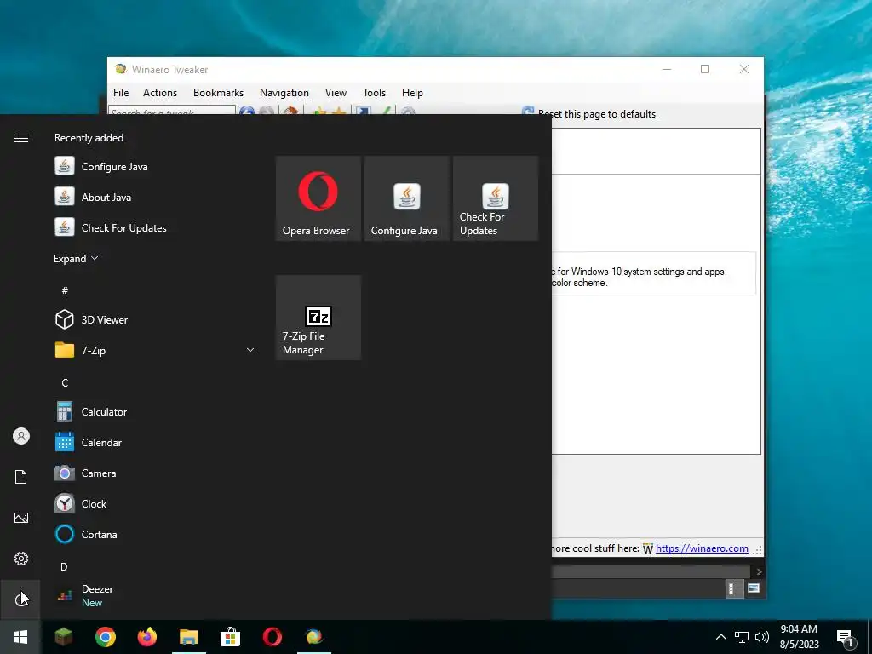The width and height of the screenshot is (872, 654).
Task: Open the Tools menu
Action: [375, 93]
